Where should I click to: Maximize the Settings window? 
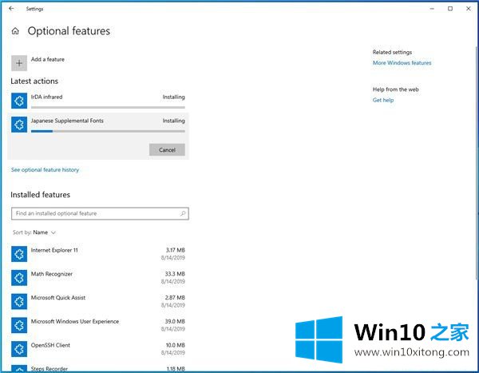[x=450, y=9]
